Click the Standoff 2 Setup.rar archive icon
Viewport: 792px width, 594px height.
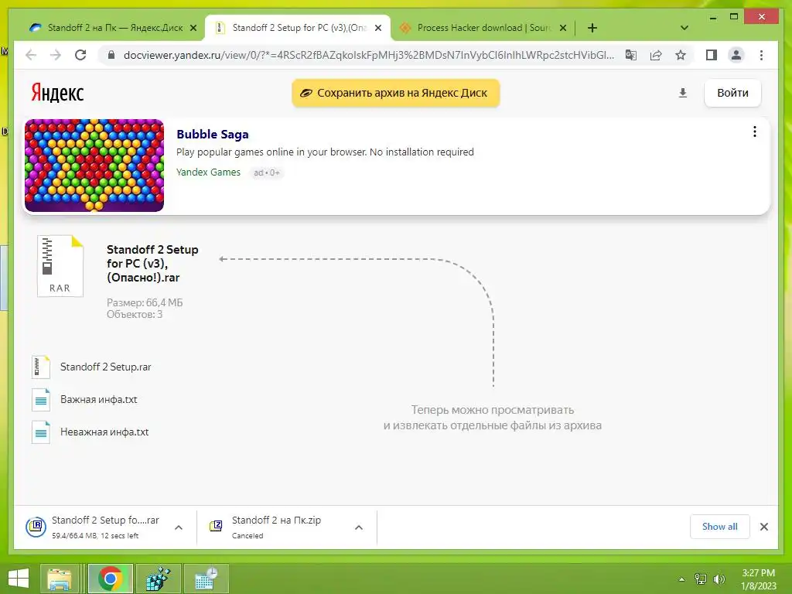click(x=41, y=367)
